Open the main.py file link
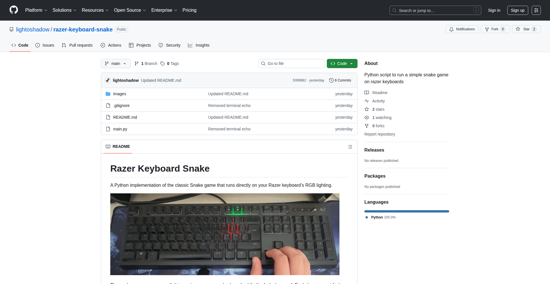 (120, 129)
